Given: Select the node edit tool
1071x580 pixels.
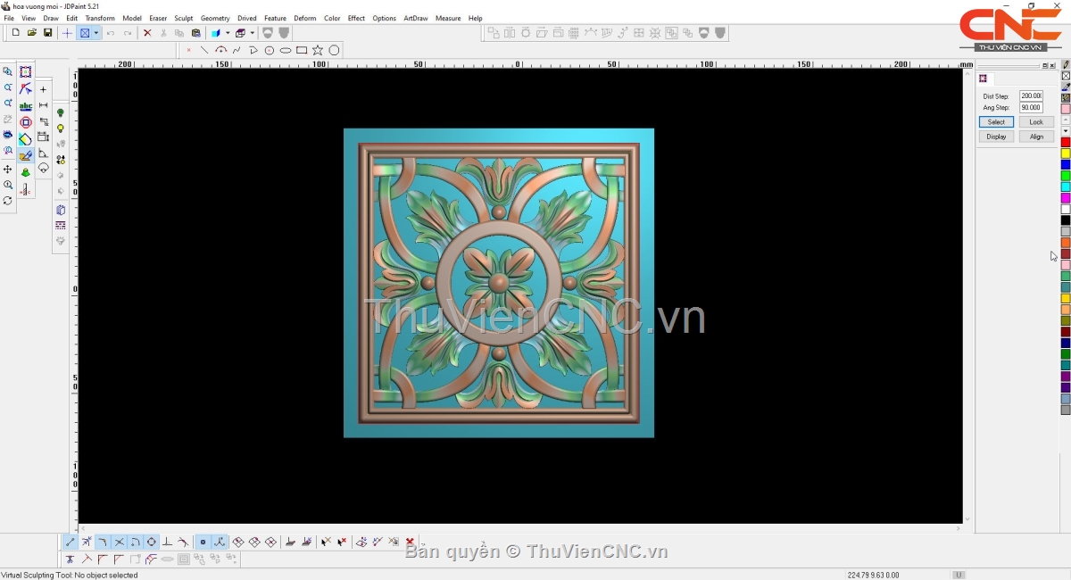Looking at the screenshot, I should pos(26,89).
